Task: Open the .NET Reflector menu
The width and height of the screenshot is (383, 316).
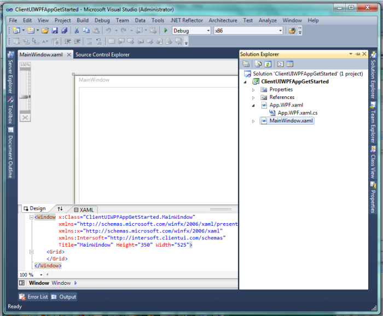Action: pos(187,20)
